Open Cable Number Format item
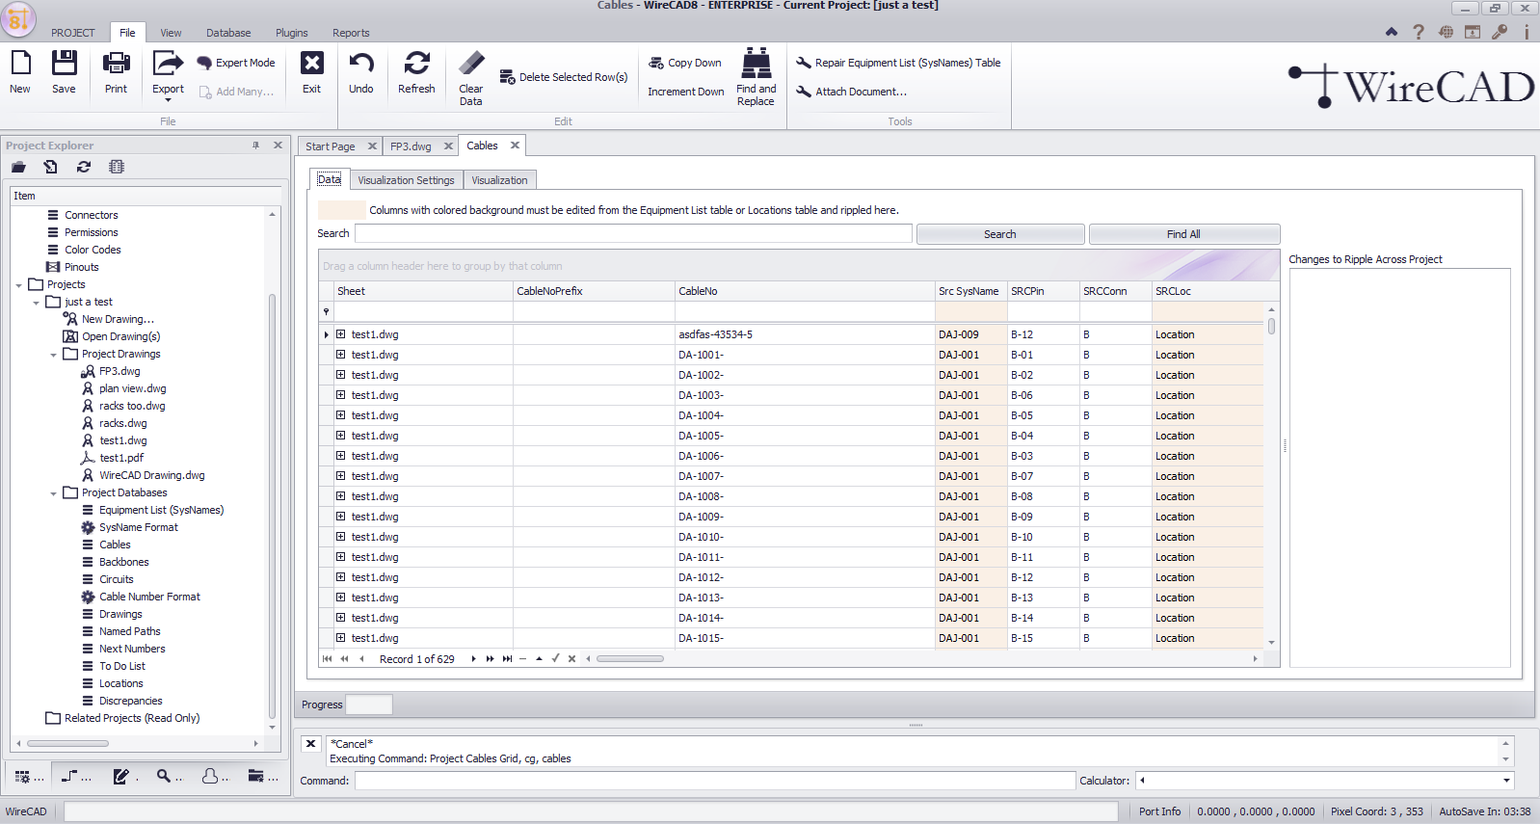Image resolution: width=1540 pixels, height=824 pixels. click(x=149, y=597)
